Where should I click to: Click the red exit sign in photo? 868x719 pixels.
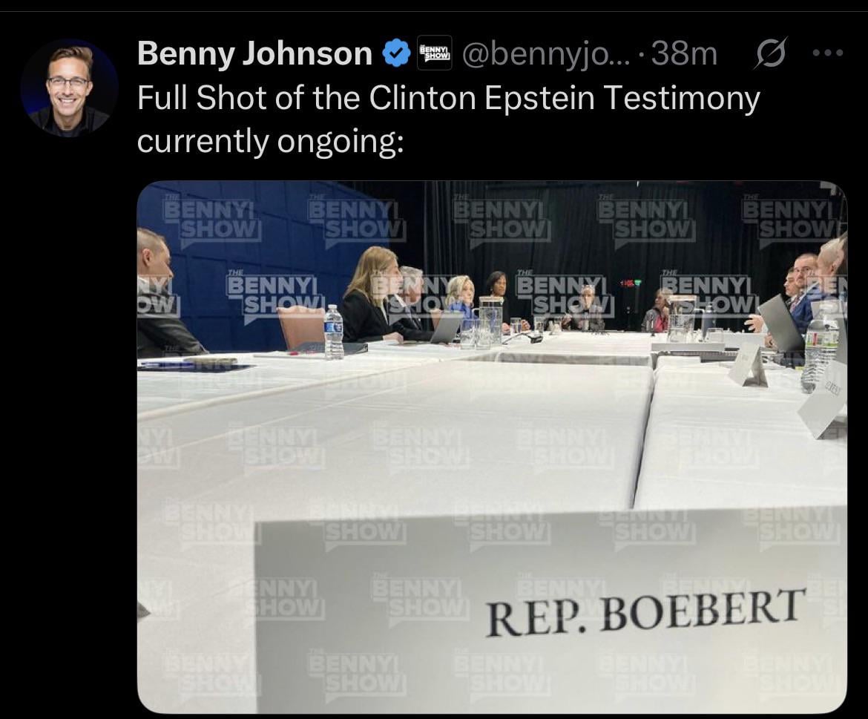[631, 283]
